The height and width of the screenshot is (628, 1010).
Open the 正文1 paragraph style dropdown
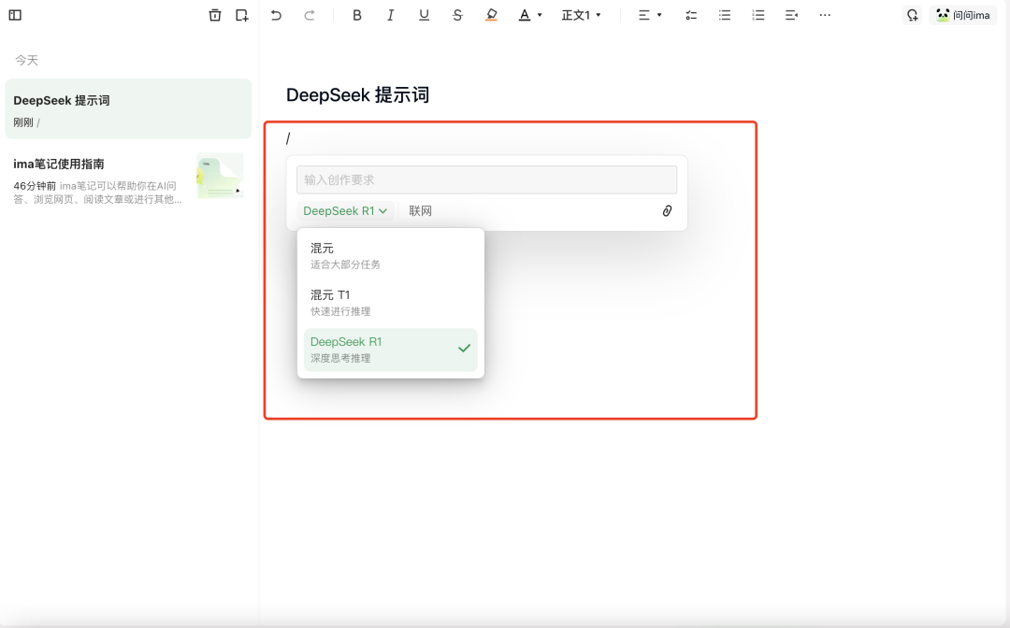point(581,15)
